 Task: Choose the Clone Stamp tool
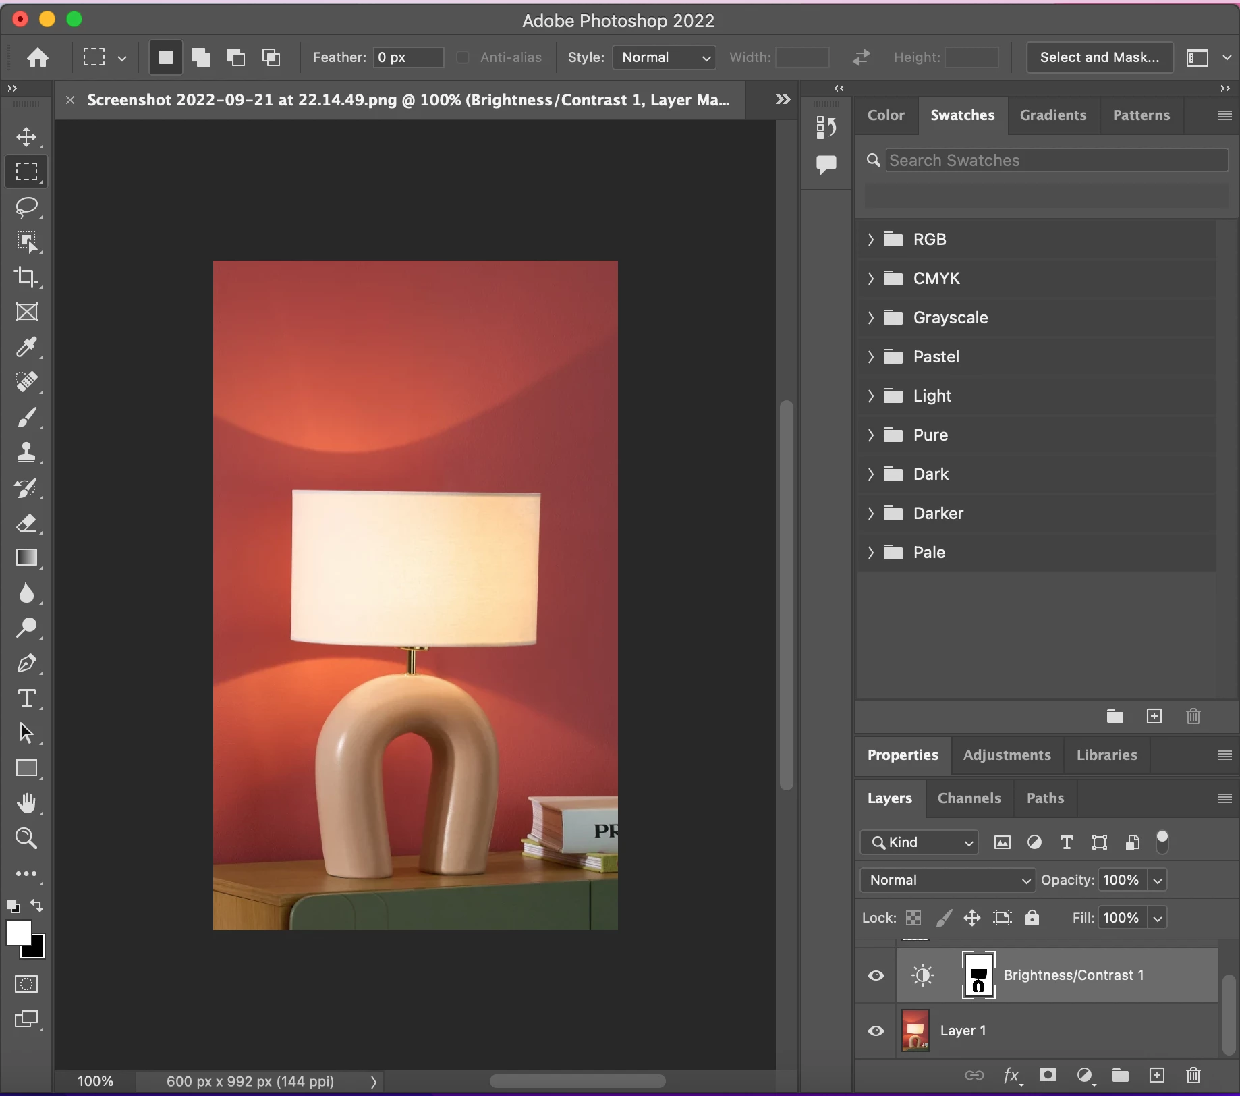point(26,452)
